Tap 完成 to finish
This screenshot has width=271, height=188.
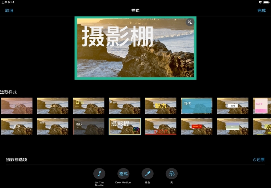coord(261,11)
